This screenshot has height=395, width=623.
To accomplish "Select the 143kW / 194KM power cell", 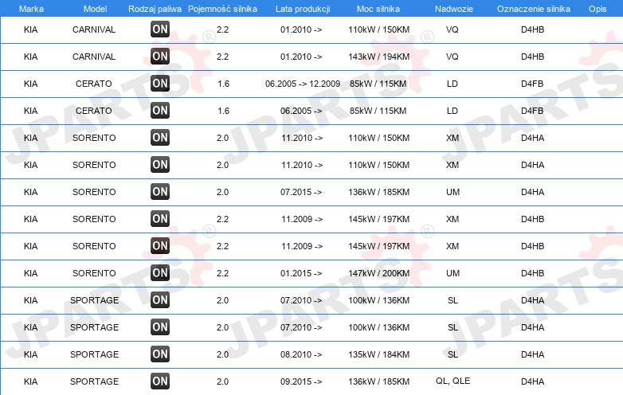I will point(378,57).
